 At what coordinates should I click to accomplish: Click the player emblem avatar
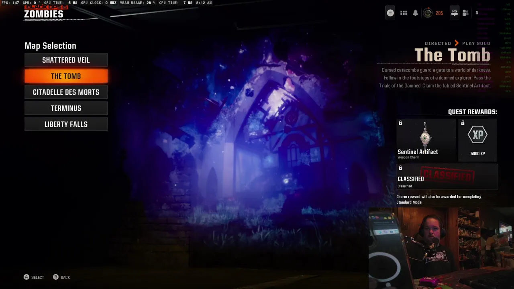(428, 13)
